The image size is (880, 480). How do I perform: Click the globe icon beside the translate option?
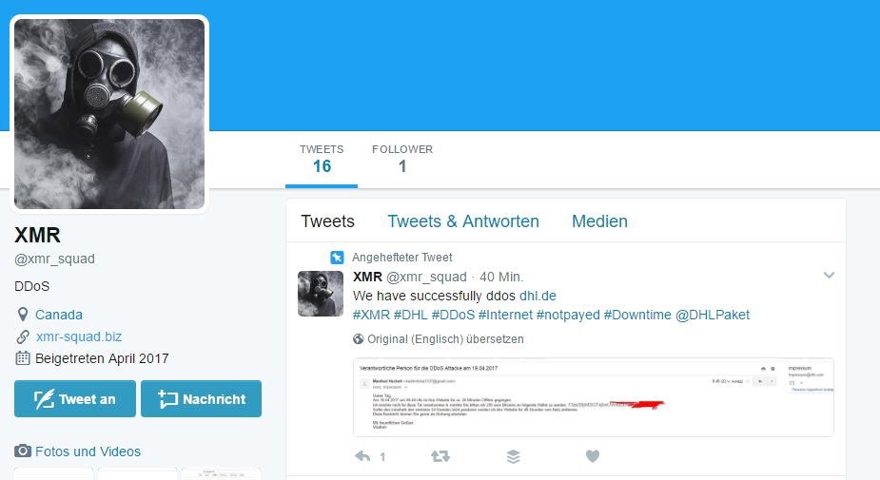pyautogui.click(x=358, y=338)
